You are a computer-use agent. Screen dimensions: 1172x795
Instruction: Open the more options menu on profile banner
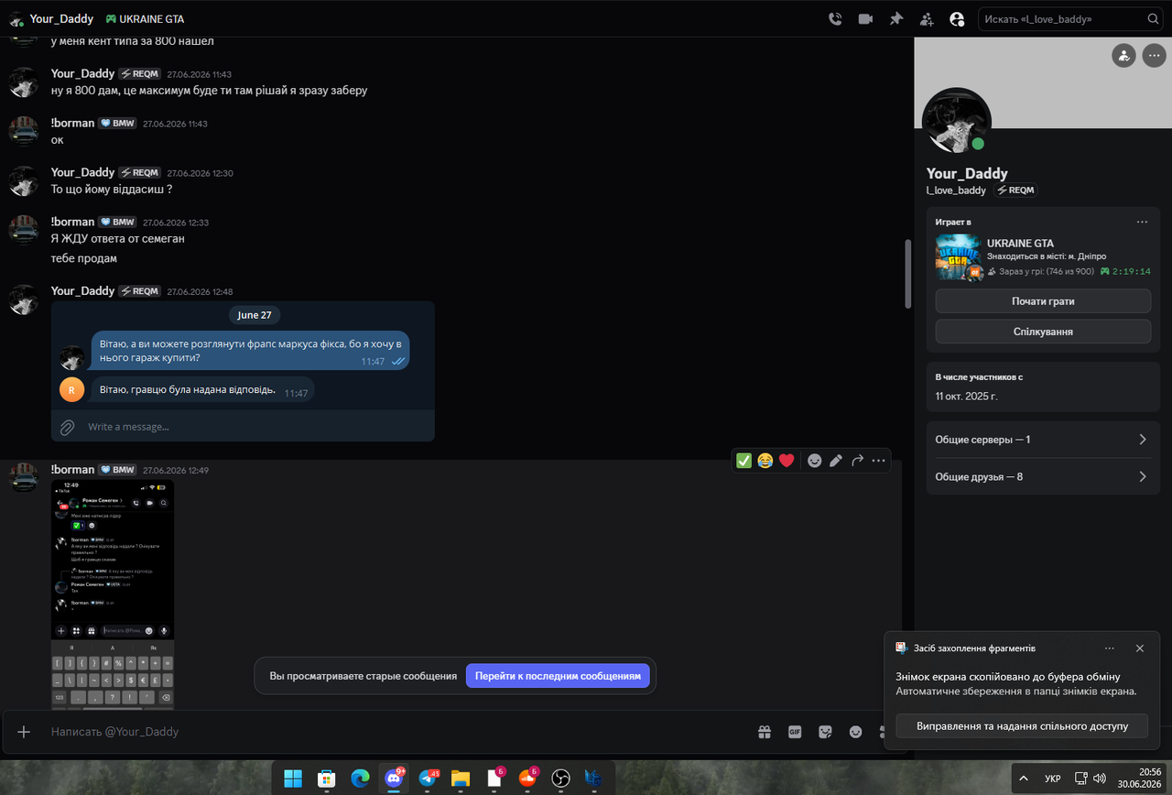click(1152, 55)
